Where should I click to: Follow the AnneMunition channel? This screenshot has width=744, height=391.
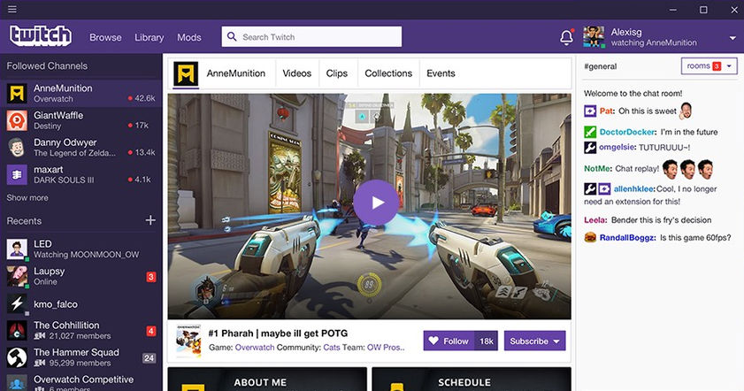tap(449, 341)
